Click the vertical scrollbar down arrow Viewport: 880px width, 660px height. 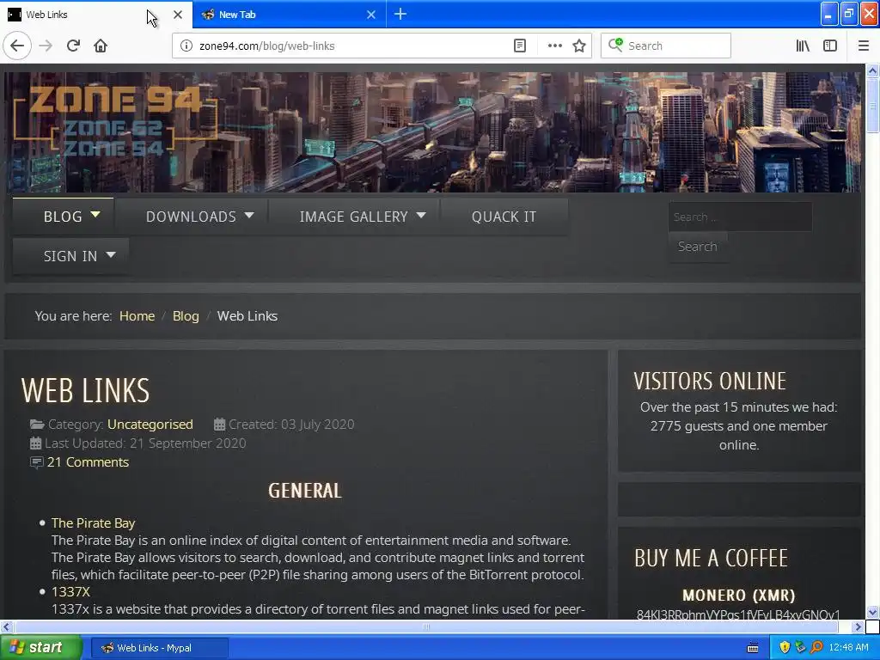point(872,612)
